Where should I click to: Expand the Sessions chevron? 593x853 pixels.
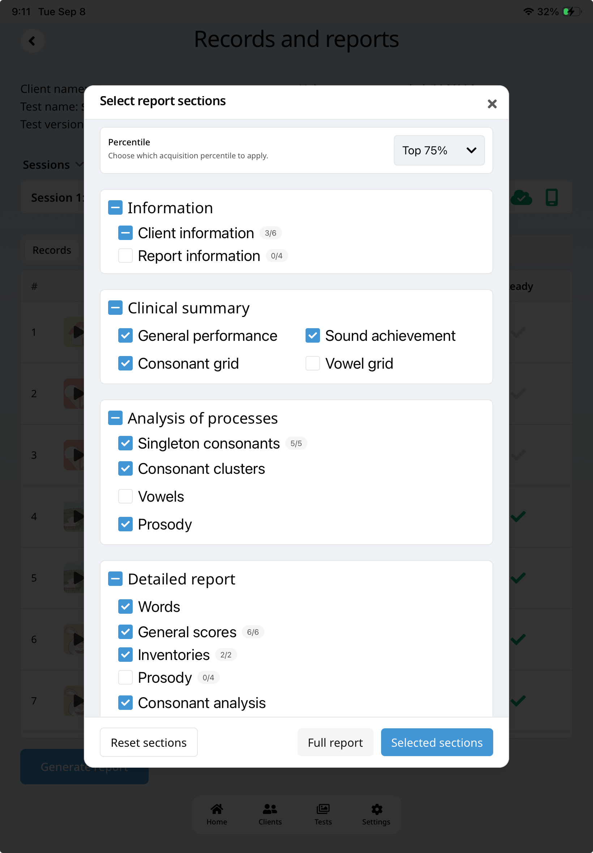click(80, 164)
